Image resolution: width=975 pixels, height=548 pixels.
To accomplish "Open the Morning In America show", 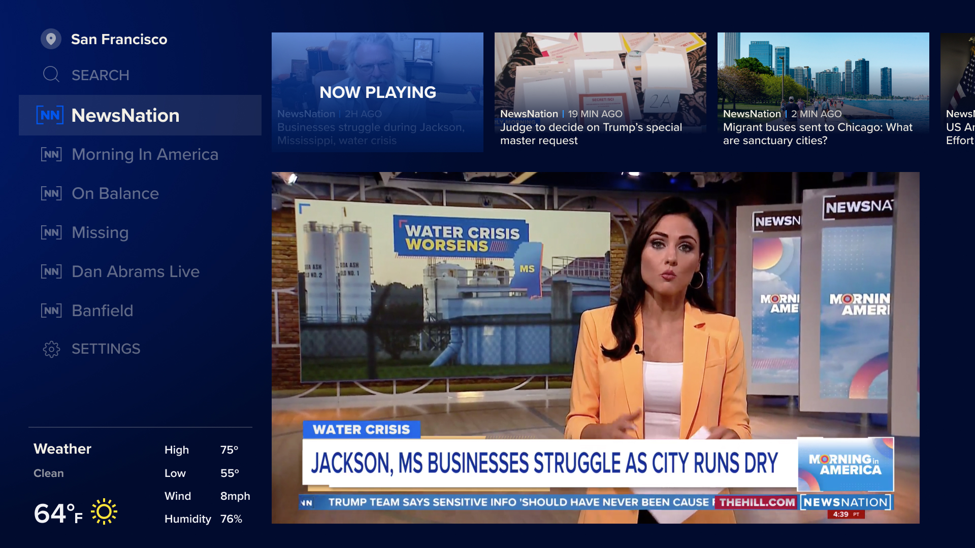I will [x=145, y=154].
